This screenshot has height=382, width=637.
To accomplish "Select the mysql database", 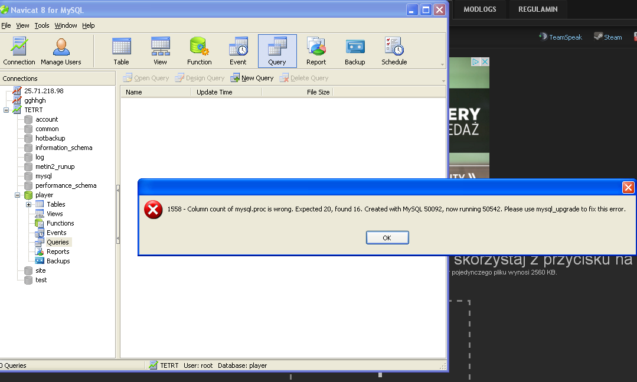I will (44, 176).
